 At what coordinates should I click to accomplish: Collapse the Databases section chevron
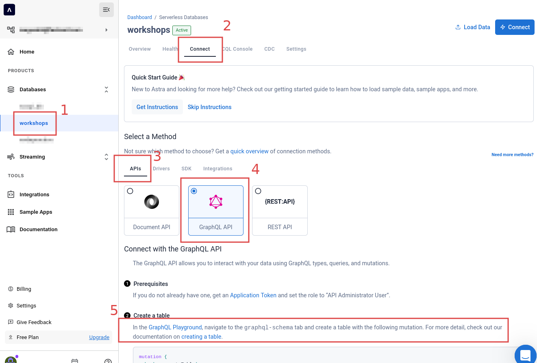pos(107,89)
